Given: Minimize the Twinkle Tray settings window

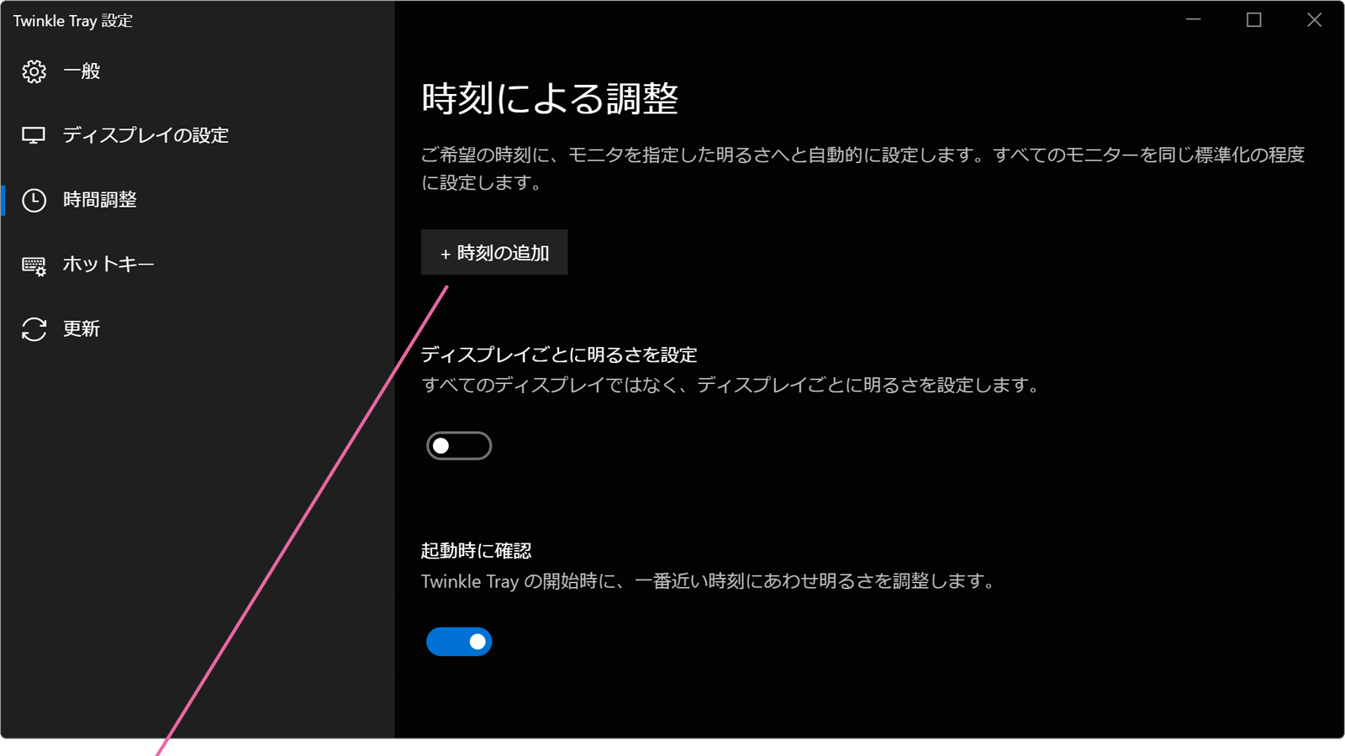Looking at the screenshot, I should pyautogui.click(x=1193, y=20).
